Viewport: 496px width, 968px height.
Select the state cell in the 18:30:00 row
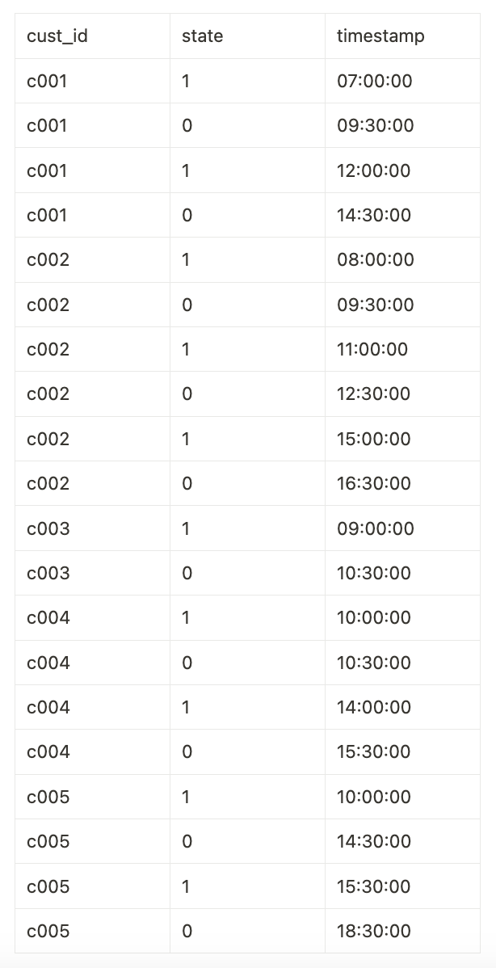[187, 931]
